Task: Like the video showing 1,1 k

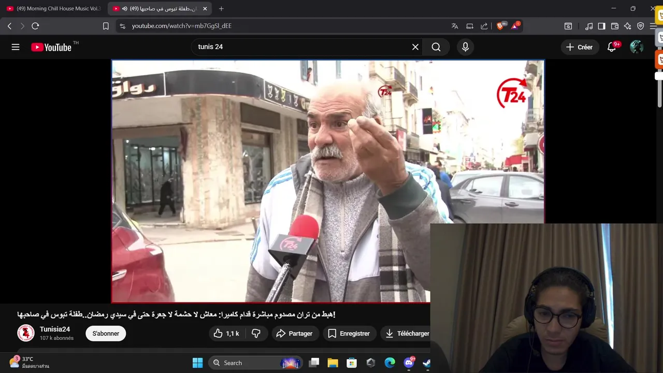Action: pos(226,334)
